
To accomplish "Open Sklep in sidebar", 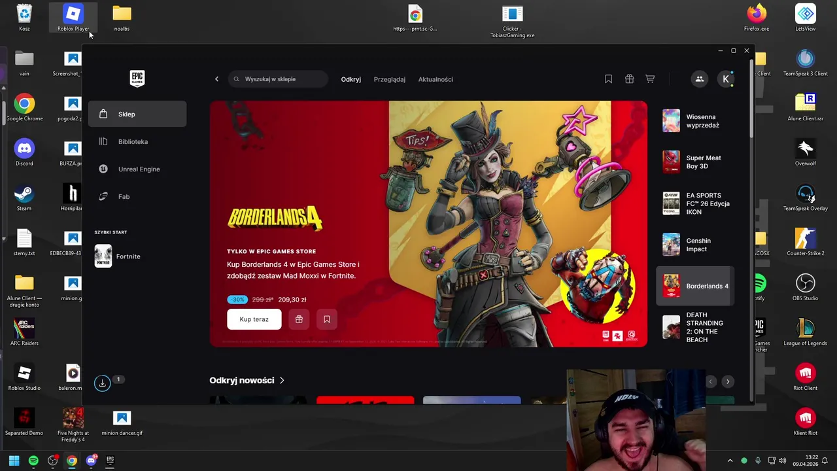I will click(137, 114).
